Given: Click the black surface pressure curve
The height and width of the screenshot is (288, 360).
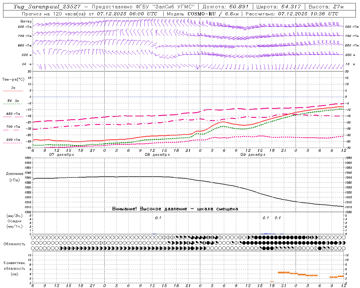Looking at the screenshot, I should (188, 179).
